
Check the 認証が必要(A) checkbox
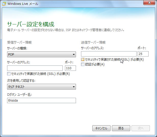(83, 64)
